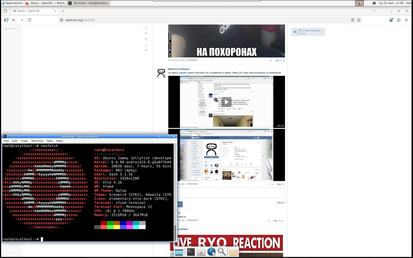Switch to Firefox News - OpenVK taskbar button
This screenshot has height=258, width=413.
(45, 3)
